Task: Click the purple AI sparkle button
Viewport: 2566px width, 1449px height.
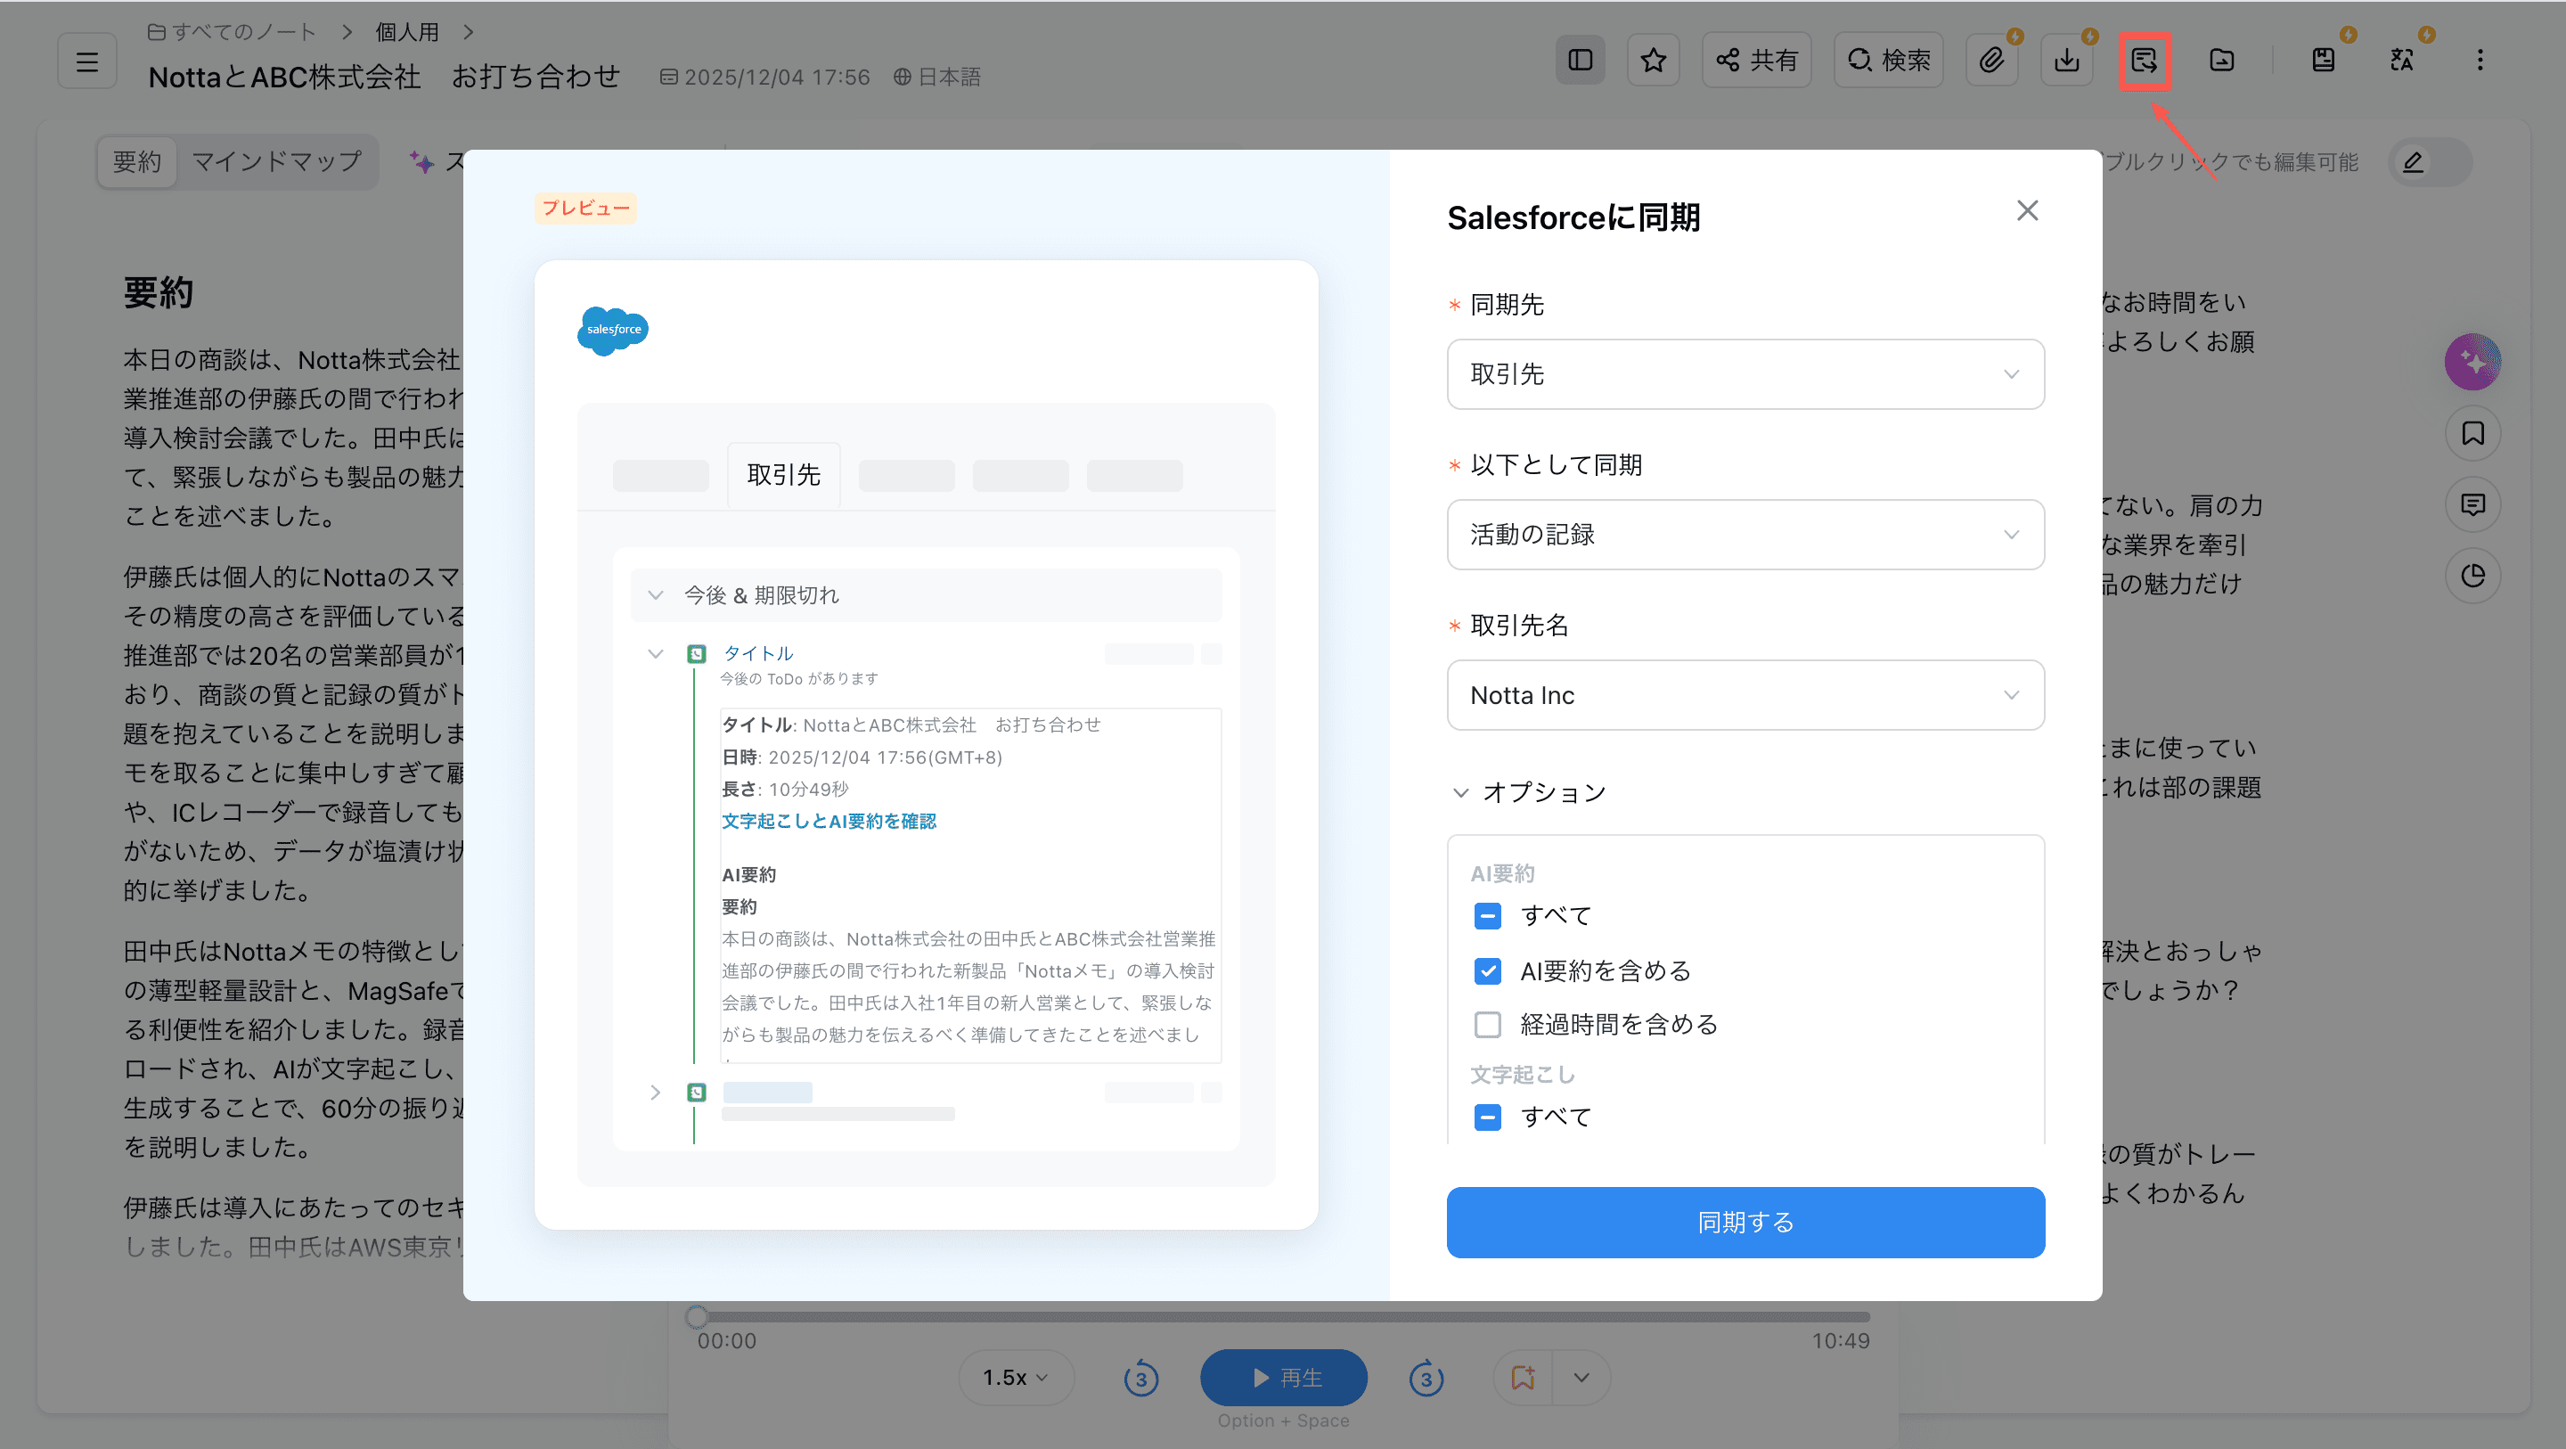Action: (x=2472, y=362)
